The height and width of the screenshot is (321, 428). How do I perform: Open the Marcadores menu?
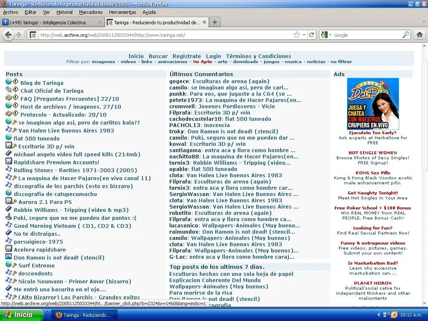[x=91, y=12]
